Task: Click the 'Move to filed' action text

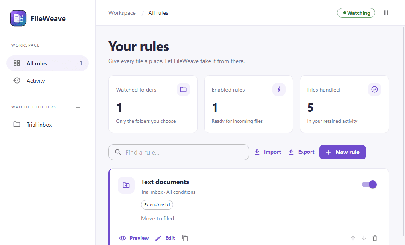Action: 157,218
